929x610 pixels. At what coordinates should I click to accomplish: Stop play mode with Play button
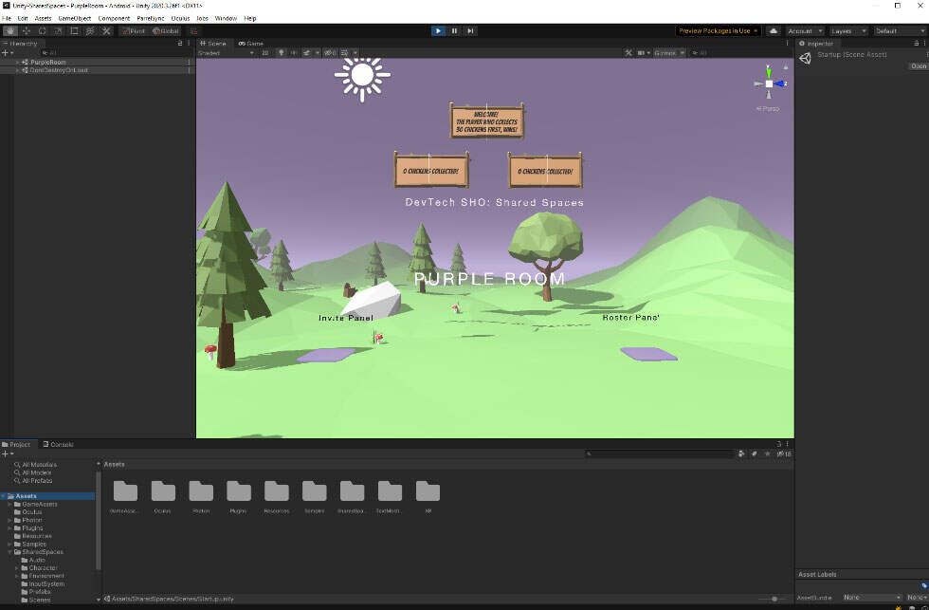click(438, 31)
